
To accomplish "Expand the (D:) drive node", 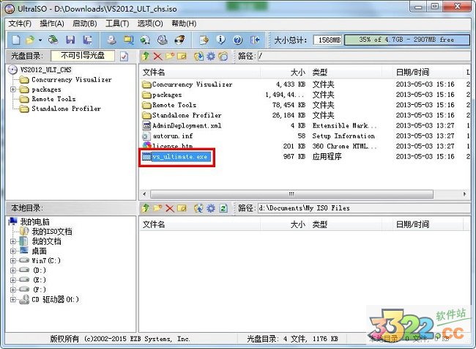I will click(13, 271).
